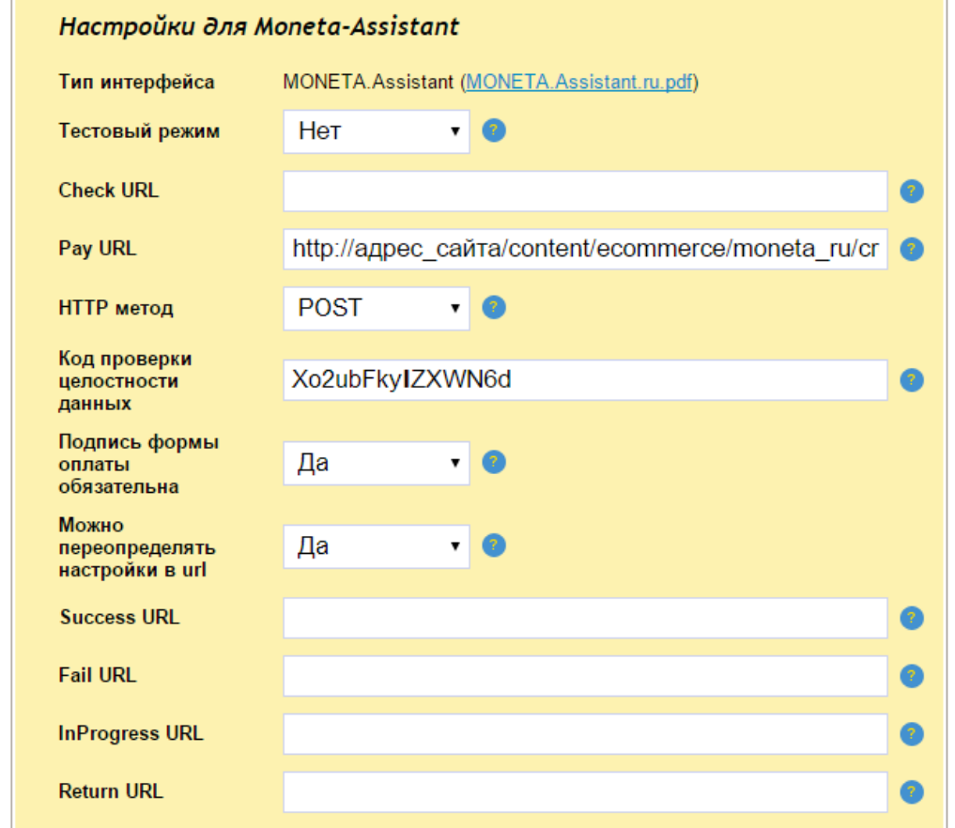Click the Check URL label text
Viewport: 955px width, 828px height.
[x=108, y=190]
